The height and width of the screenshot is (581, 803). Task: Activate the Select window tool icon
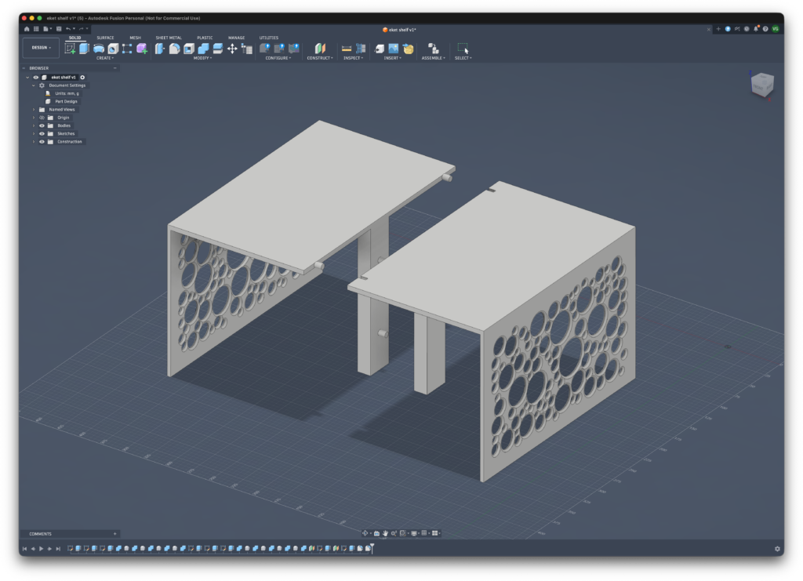[463, 49]
